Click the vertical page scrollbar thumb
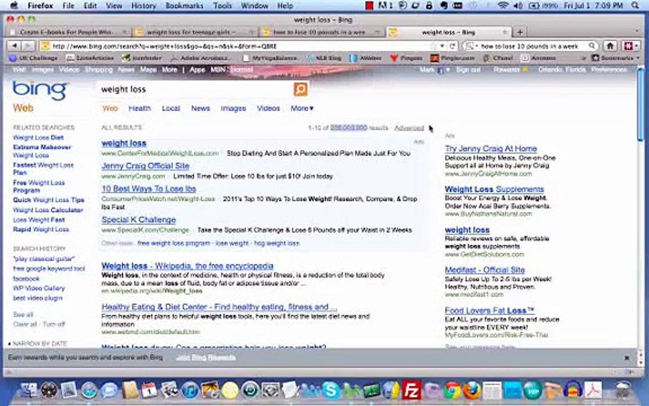Image resolution: width=649 pixels, height=406 pixels. (x=641, y=104)
